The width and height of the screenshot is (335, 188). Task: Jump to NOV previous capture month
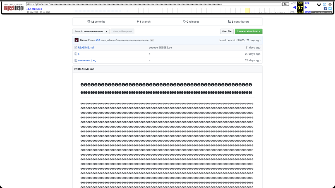pyautogui.click(x=293, y=3)
